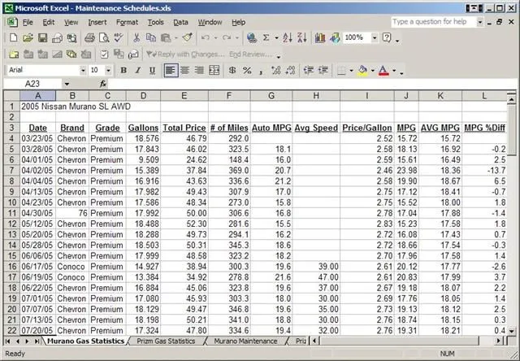Switch to the Prizm Gas Statistics sheet
520x361 pixels.
click(166, 341)
